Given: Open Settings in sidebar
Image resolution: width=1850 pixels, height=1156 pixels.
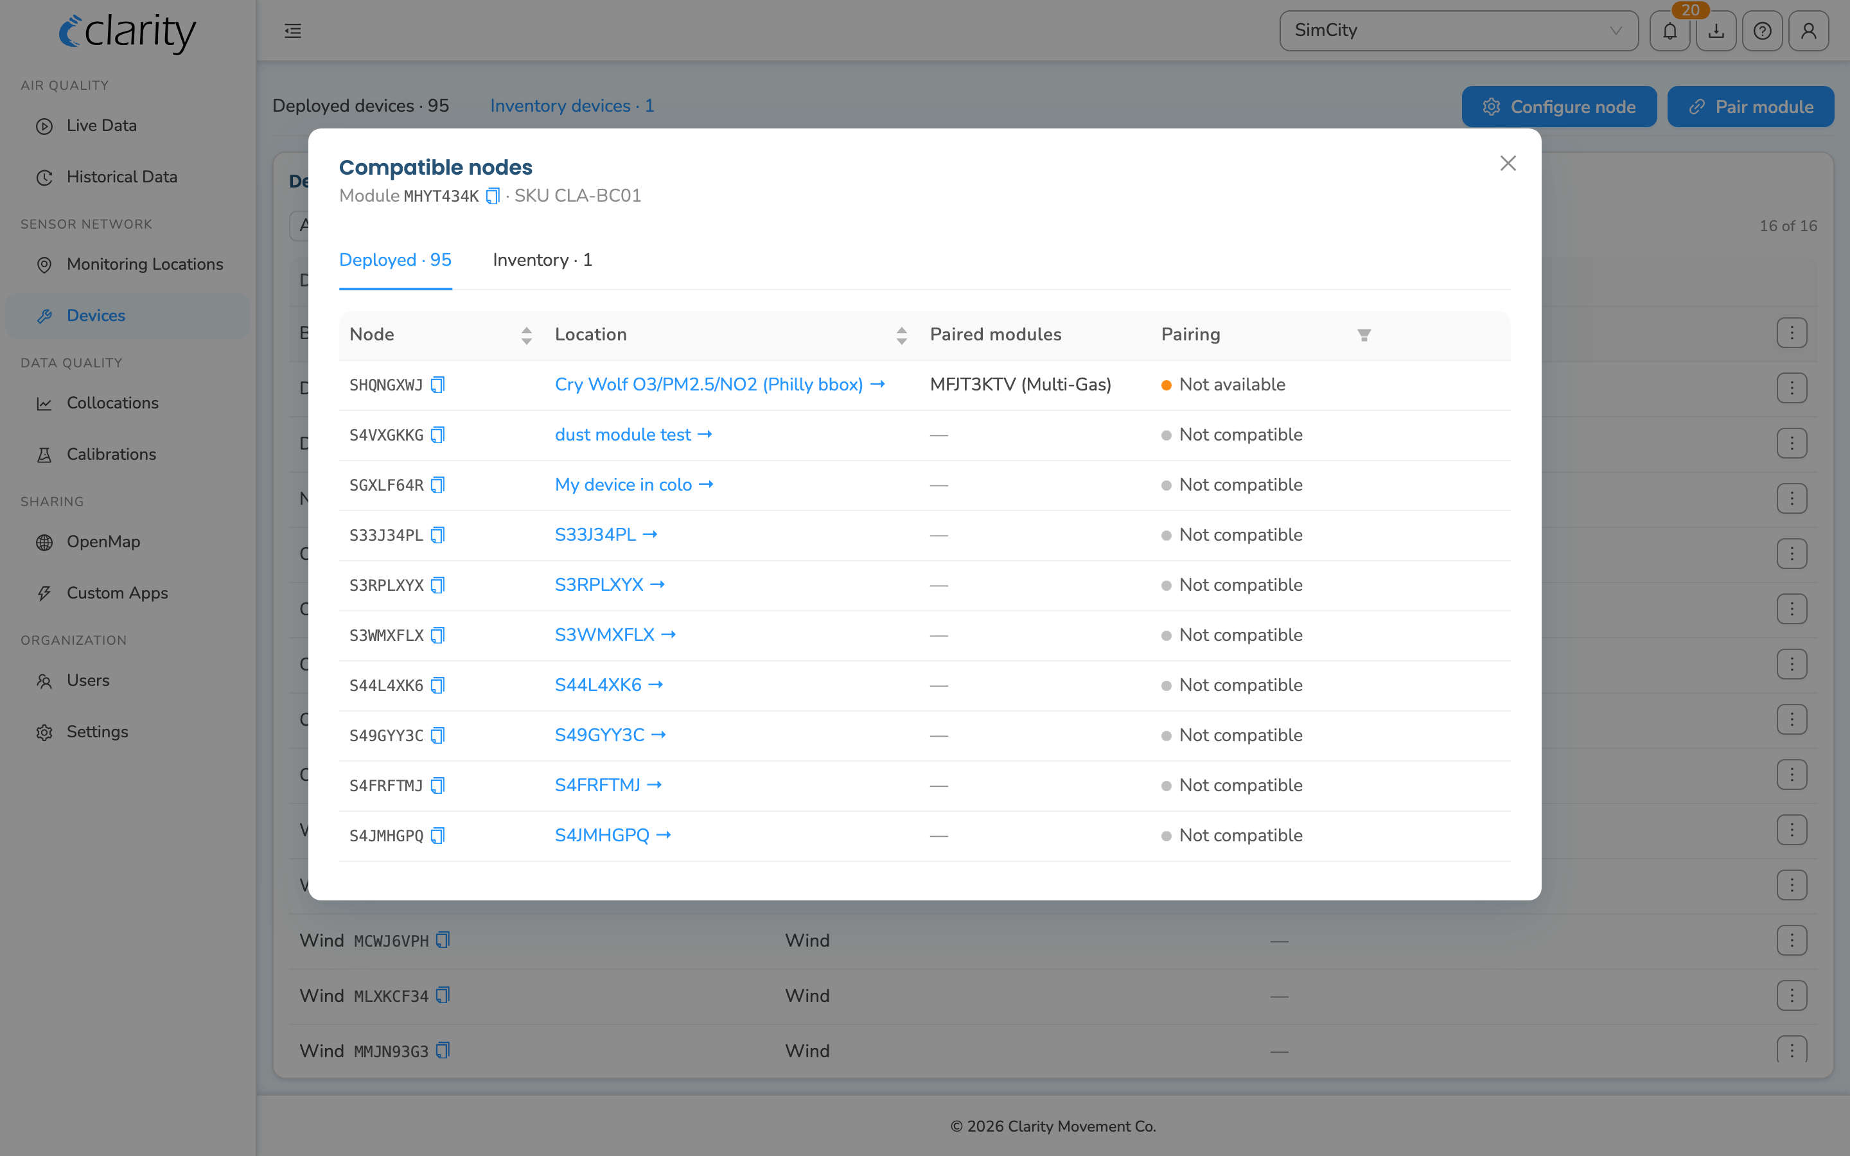Looking at the screenshot, I should pyautogui.click(x=128, y=731).
